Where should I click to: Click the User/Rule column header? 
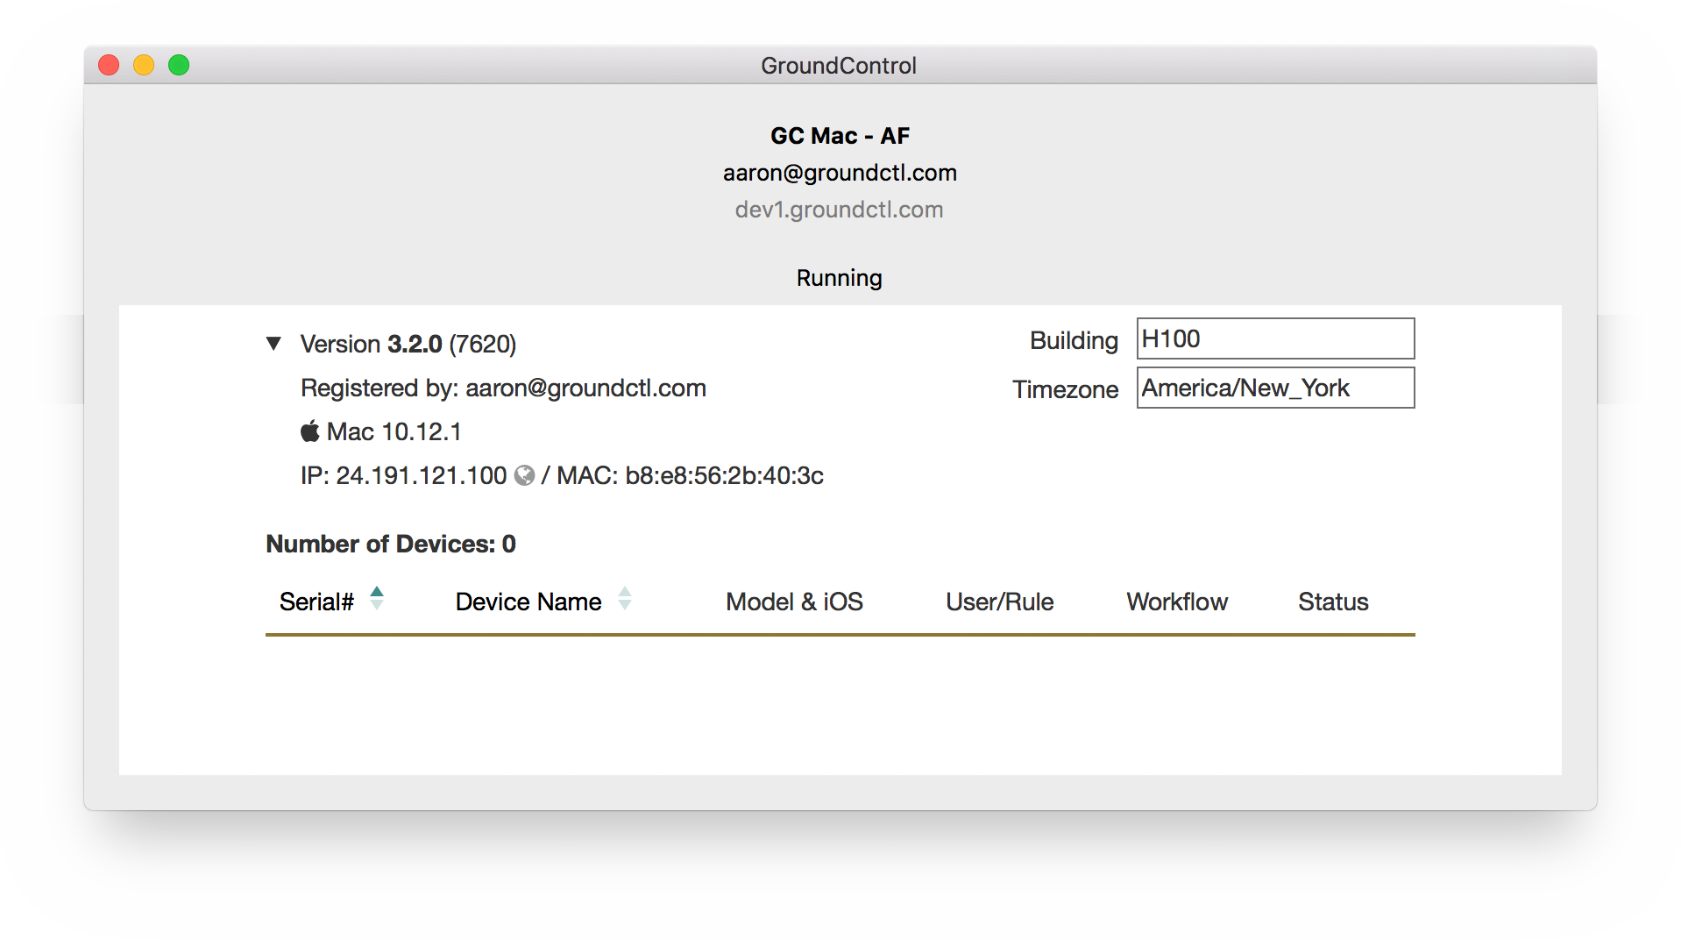coord(999,602)
